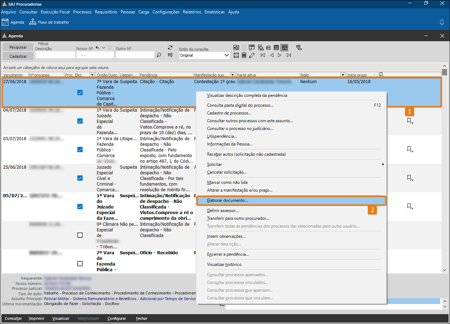
Task: Check the box for 0ª Câmara Especial row
Action: point(80,235)
